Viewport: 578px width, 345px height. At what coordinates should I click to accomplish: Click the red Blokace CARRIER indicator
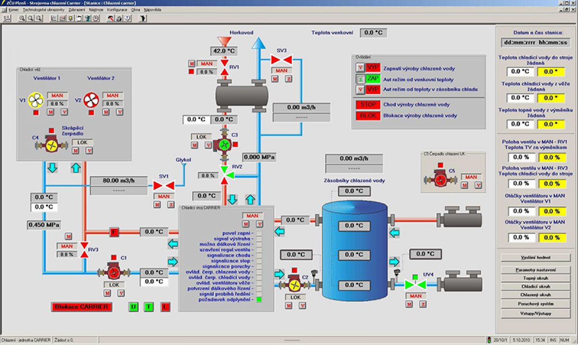pyautogui.click(x=81, y=307)
